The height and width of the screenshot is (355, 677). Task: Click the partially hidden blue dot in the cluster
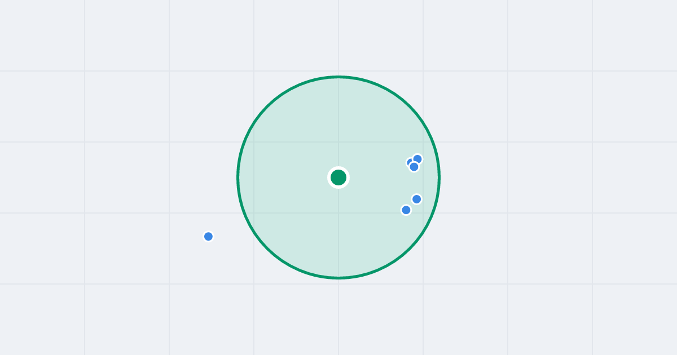(409, 162)
